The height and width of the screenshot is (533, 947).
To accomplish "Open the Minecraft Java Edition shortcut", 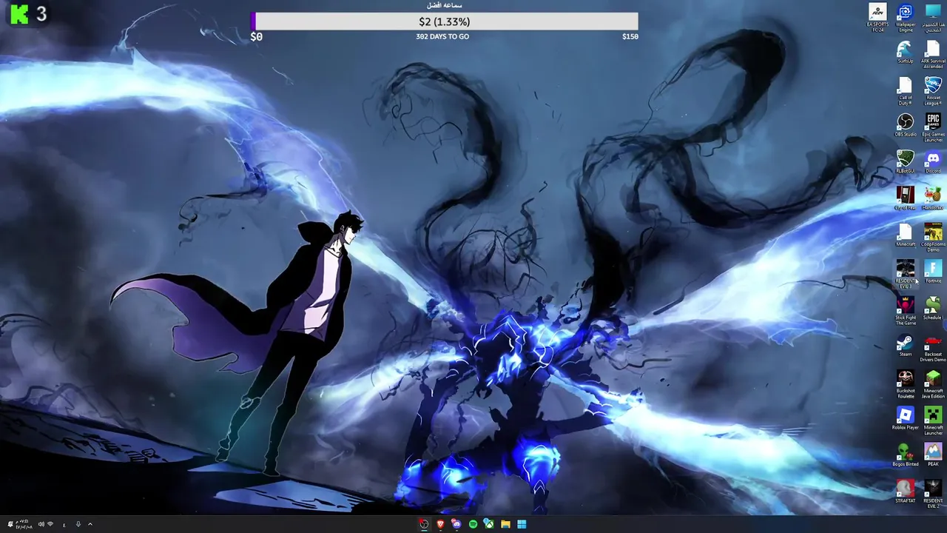I will [933, 384].
